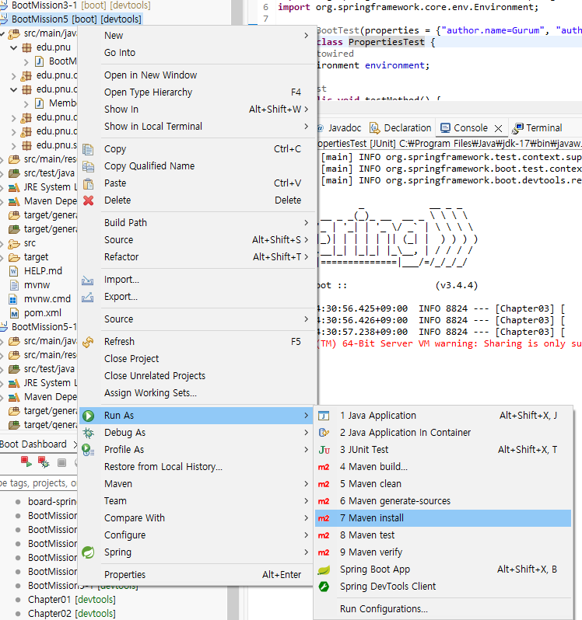Viewport: 582px width, 620px height.
Task: Click Boot Dashboard debug-restart bug icon
Action: (x=43, y=462)
